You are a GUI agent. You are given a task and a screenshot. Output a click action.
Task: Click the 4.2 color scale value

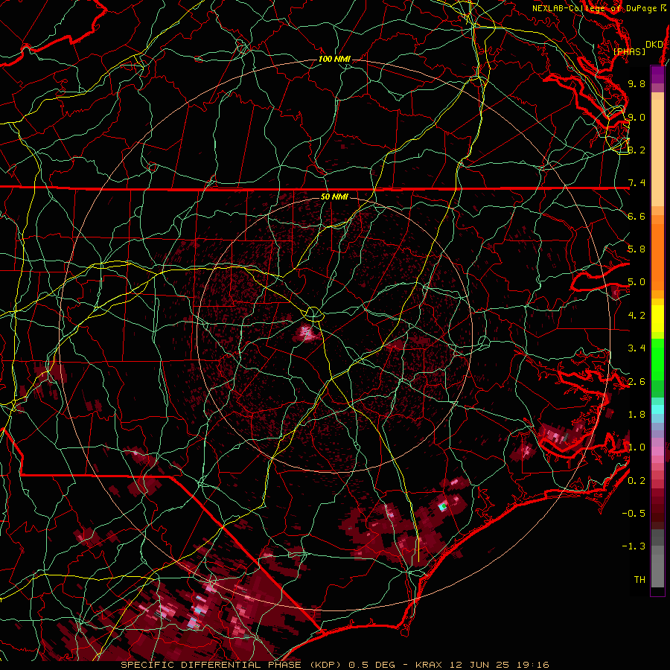click(636, 316)
